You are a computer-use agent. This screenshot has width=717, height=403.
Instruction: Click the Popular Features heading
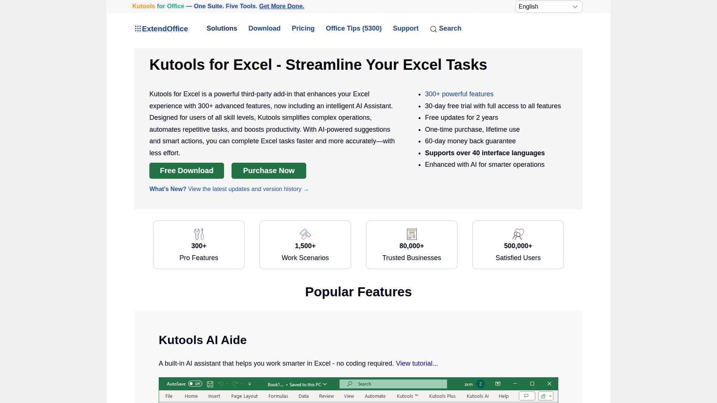tap(358, 292)
